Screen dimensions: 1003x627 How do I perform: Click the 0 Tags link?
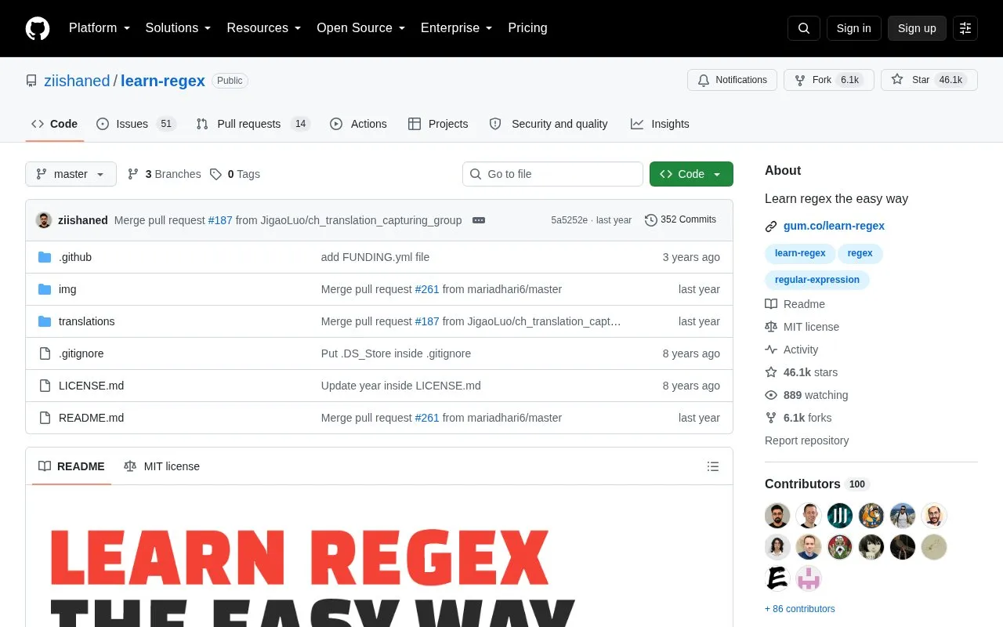(235, 174)
